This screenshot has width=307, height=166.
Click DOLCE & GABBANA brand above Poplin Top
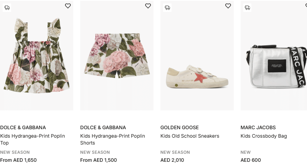pyautogui.click(x=23, y=128)
